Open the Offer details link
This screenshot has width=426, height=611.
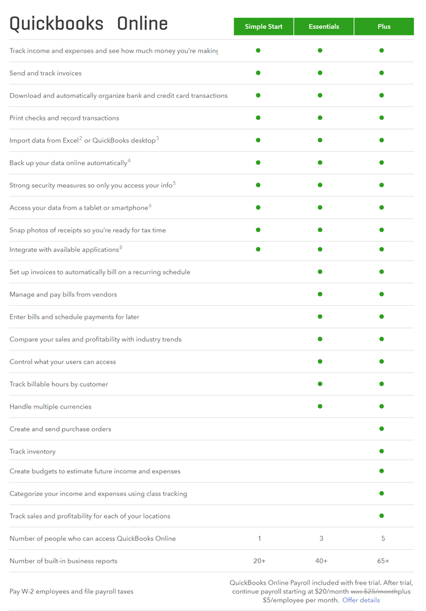[x=361, y=600]
